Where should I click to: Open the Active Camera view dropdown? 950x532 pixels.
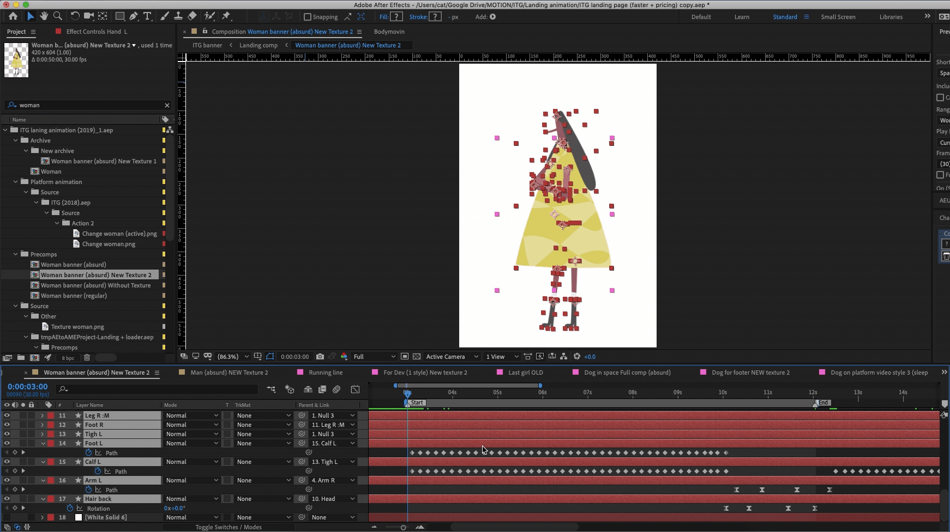click(452, 357)
